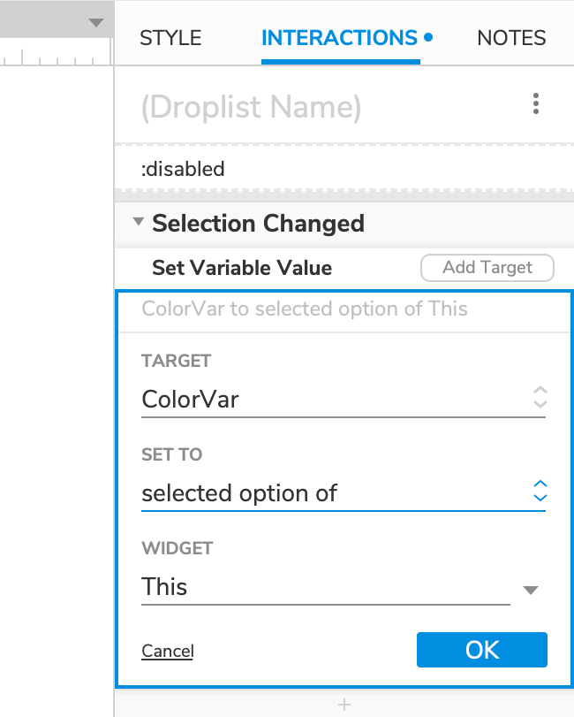Click the blue up-down chevrons in SET TO
Screen dimensions: 574x717
540,492
